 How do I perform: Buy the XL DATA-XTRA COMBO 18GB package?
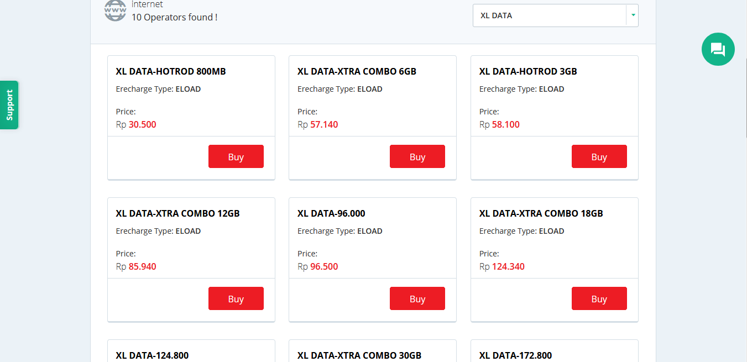tap(599, 298)
